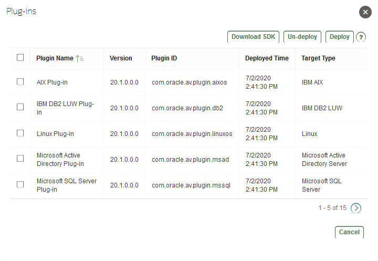This screenshot has width=378, height=261.
Task: Click Microsoft SQL Server target type cell
Action: [322, 185]
